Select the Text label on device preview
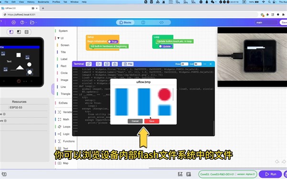Image resolution: width=287 pixels, height=179 pixels. coord(9,62)
